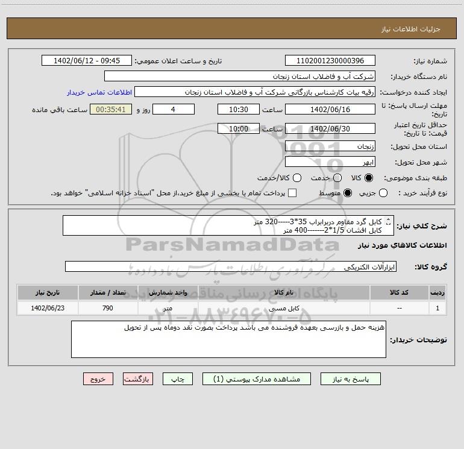Viewport: 464px width, 449px height.
Task: Click the چاپ print button
Action: (x=178, y=379)
